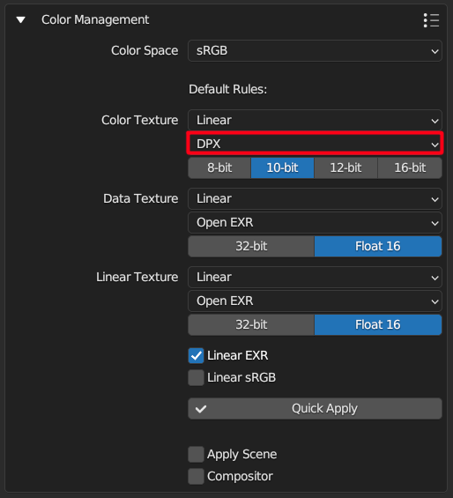Open Data Texture Linear color space dropdown

(315, 199)
